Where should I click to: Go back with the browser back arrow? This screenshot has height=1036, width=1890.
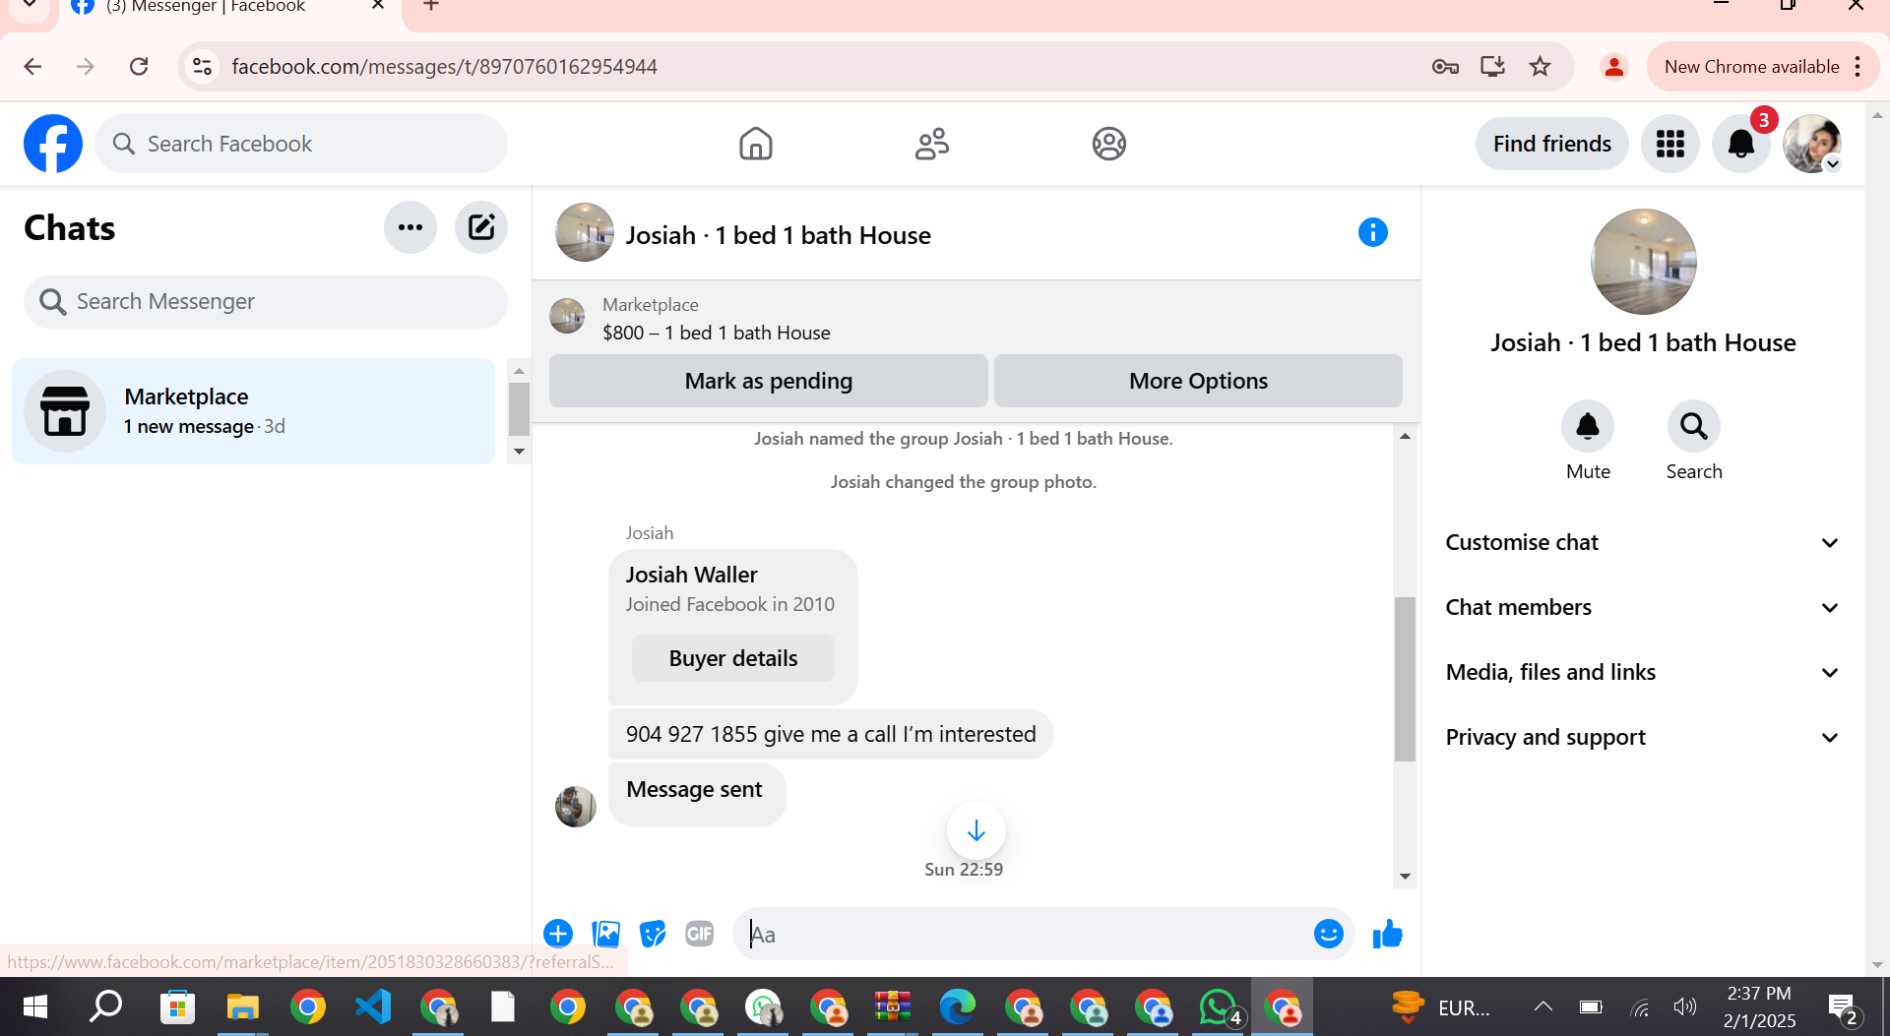coord(32,66)
